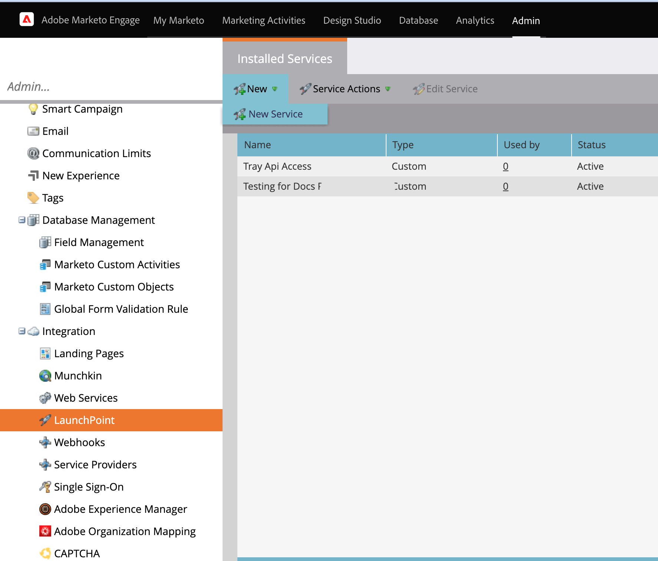Switch to the Marketing Activities tab
This screenshot has width=658, height=561.
click(x=263, y=20)
